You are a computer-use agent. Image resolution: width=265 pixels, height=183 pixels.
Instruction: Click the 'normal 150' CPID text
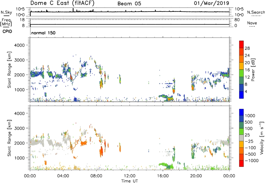point(43,33)
